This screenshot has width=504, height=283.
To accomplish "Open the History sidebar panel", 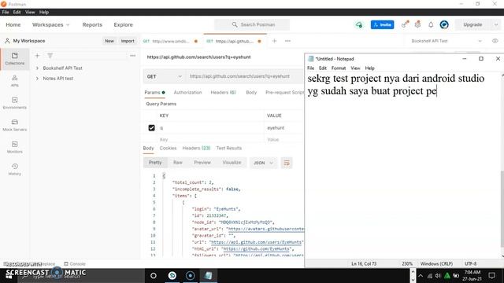I will click(14, 170).
